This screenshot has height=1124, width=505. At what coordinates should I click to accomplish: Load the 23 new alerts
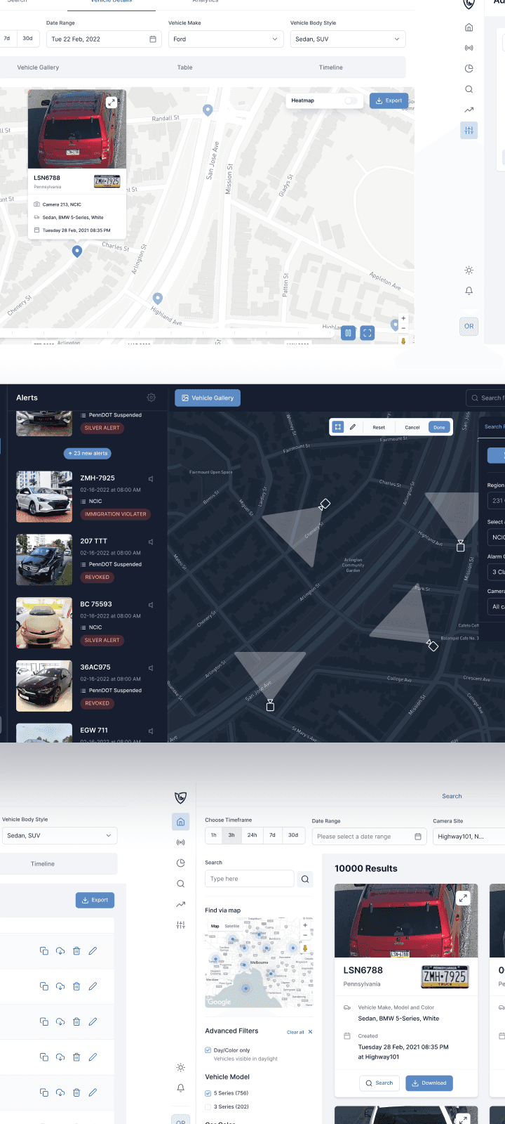click(x=88, y=453)
